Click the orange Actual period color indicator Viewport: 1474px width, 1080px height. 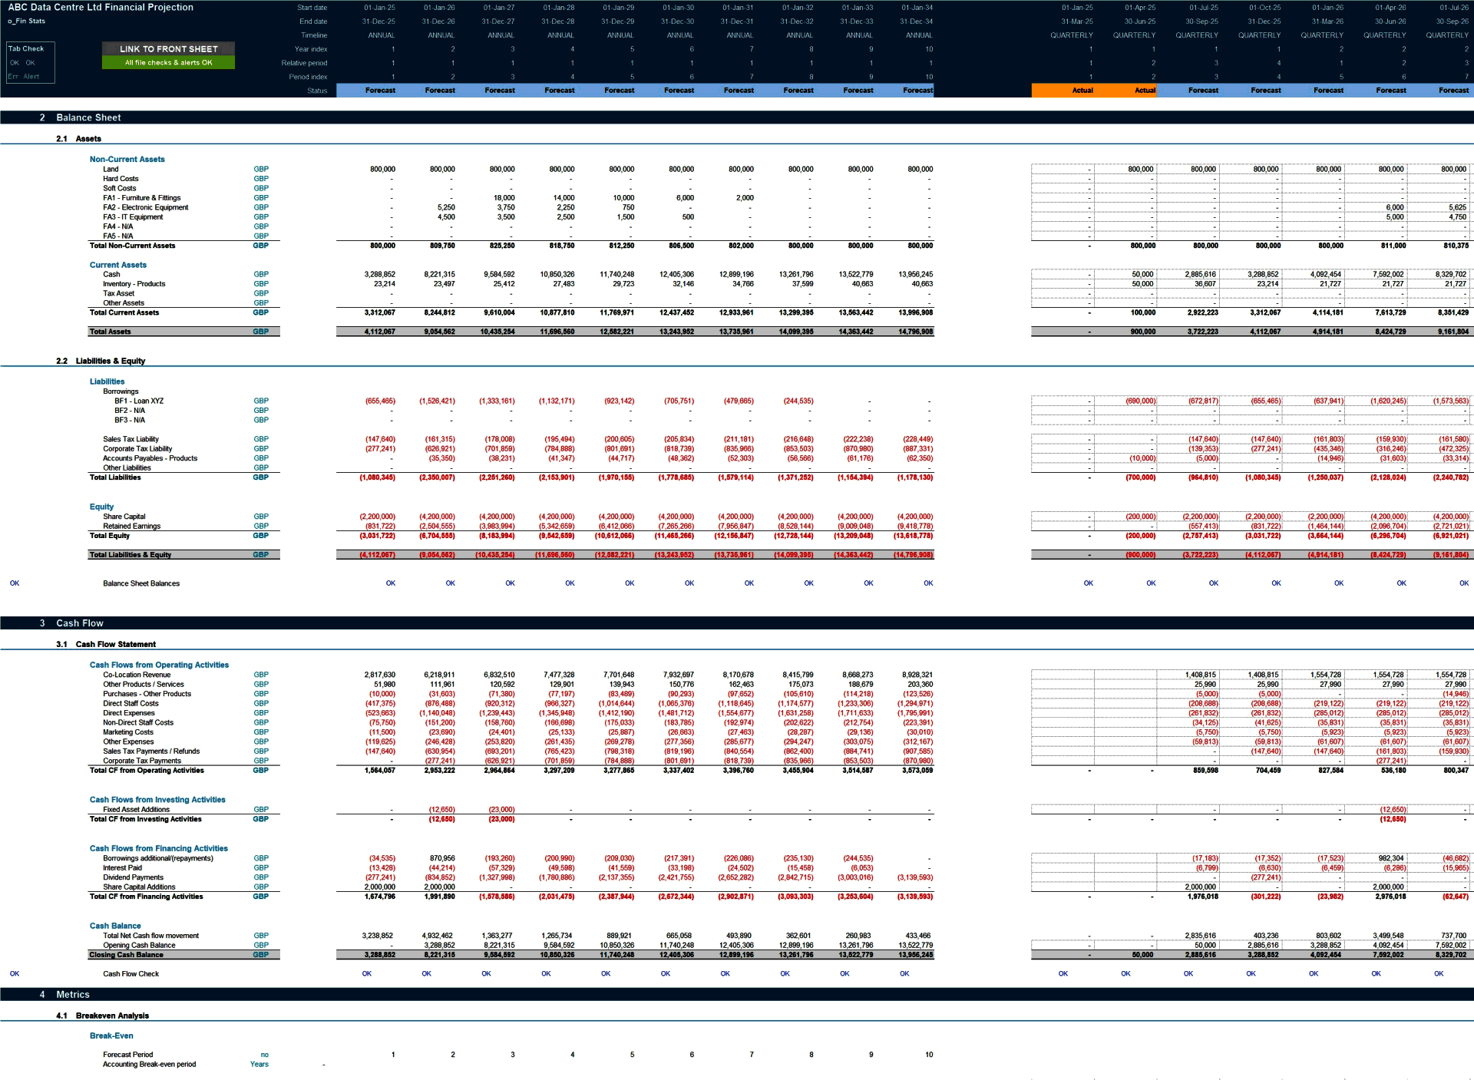1076,89
